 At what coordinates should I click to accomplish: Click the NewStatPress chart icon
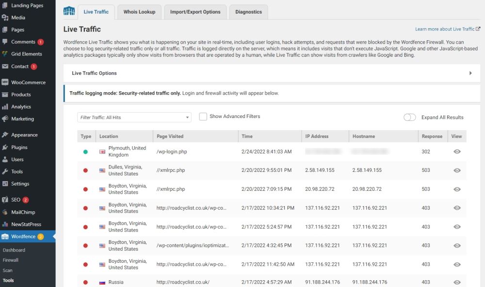tap(5, 224)
